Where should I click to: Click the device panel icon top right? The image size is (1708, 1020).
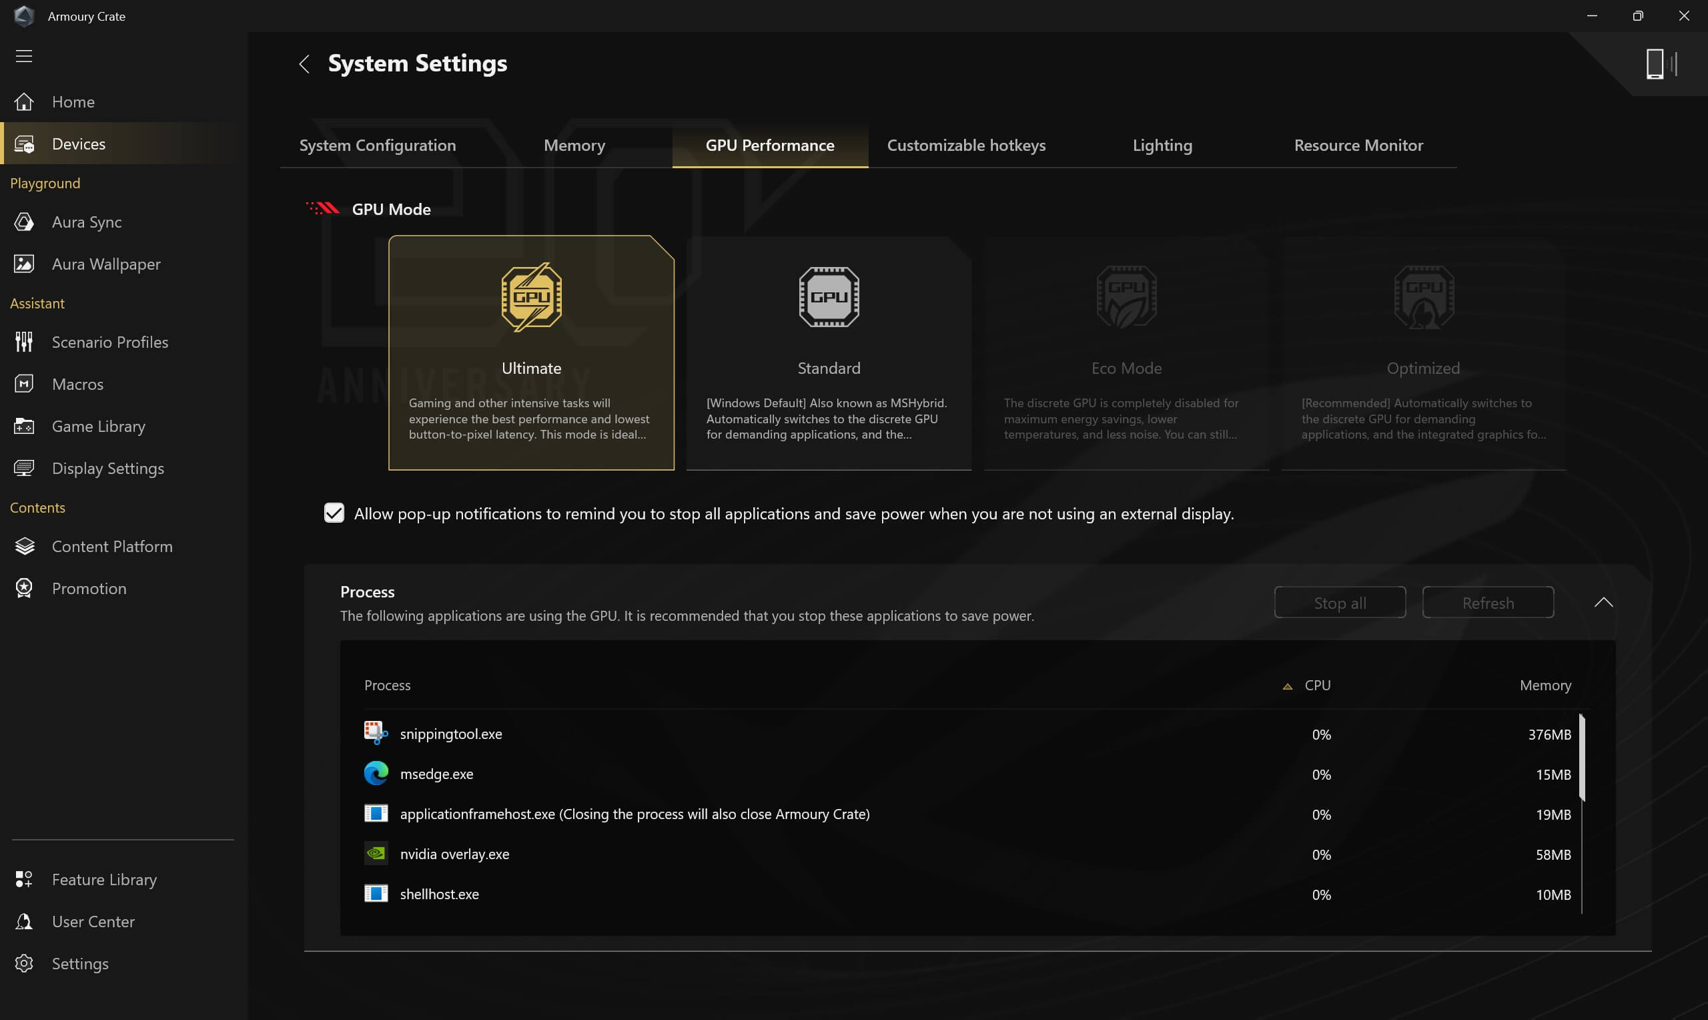(1662, 64)
